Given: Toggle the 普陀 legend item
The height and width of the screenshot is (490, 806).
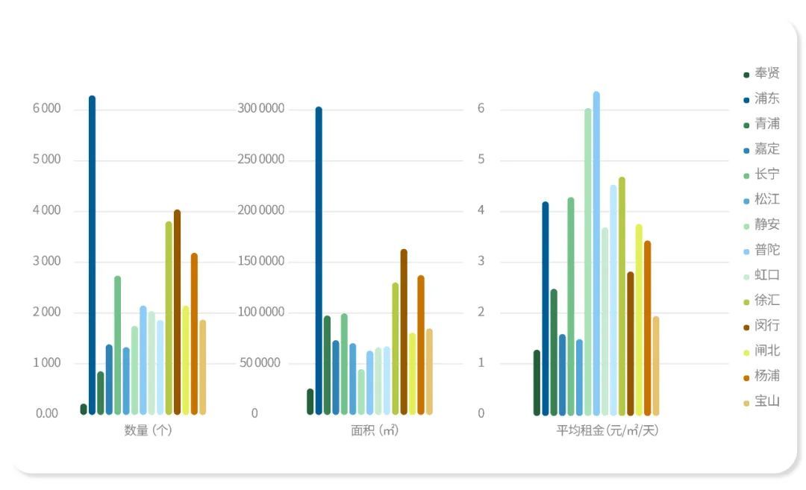Looking at the screenshot, I should 761,250.
